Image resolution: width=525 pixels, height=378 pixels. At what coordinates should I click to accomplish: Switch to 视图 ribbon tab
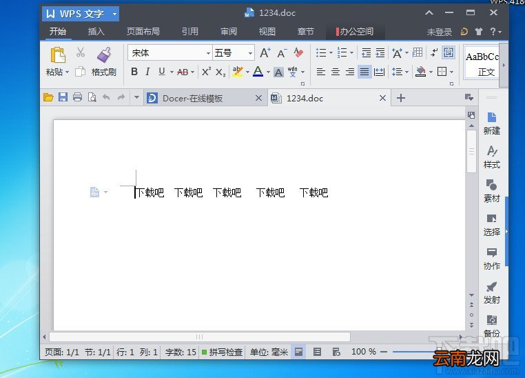[x=267, y=32]
